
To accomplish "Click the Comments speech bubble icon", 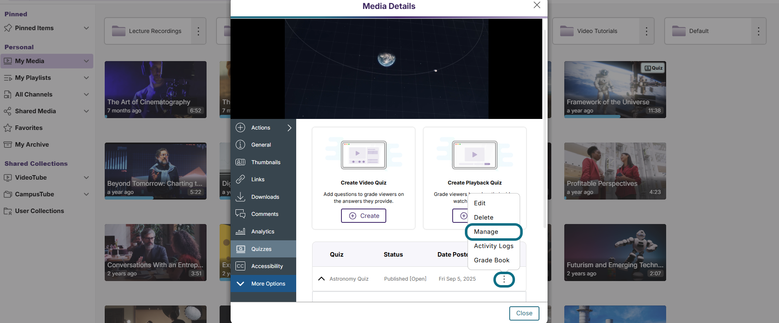I will pyautogui.click(x=240, y=214).
